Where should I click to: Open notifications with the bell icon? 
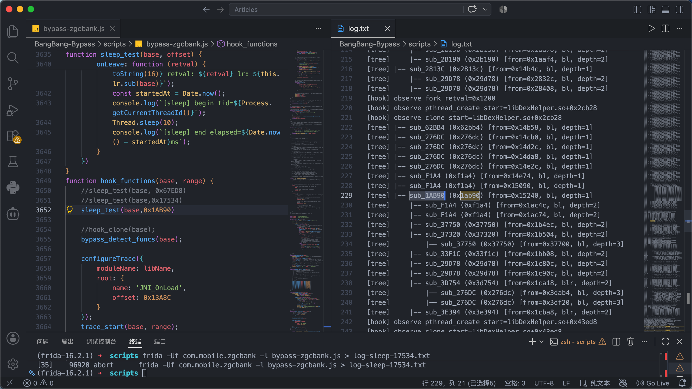pos(683,383)
